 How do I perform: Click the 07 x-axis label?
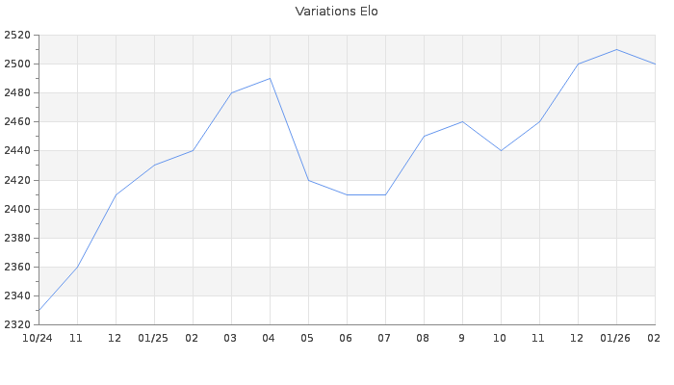(384, 338)
